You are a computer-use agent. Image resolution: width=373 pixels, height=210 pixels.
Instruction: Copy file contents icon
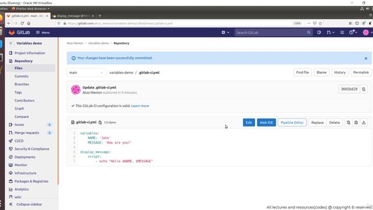tap(349, 123)
